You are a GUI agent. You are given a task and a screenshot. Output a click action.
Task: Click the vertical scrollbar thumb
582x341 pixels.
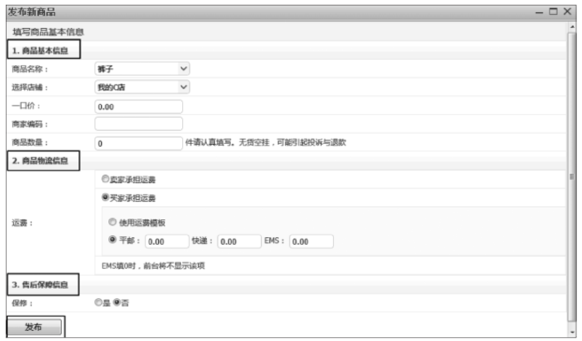(572, 177)
